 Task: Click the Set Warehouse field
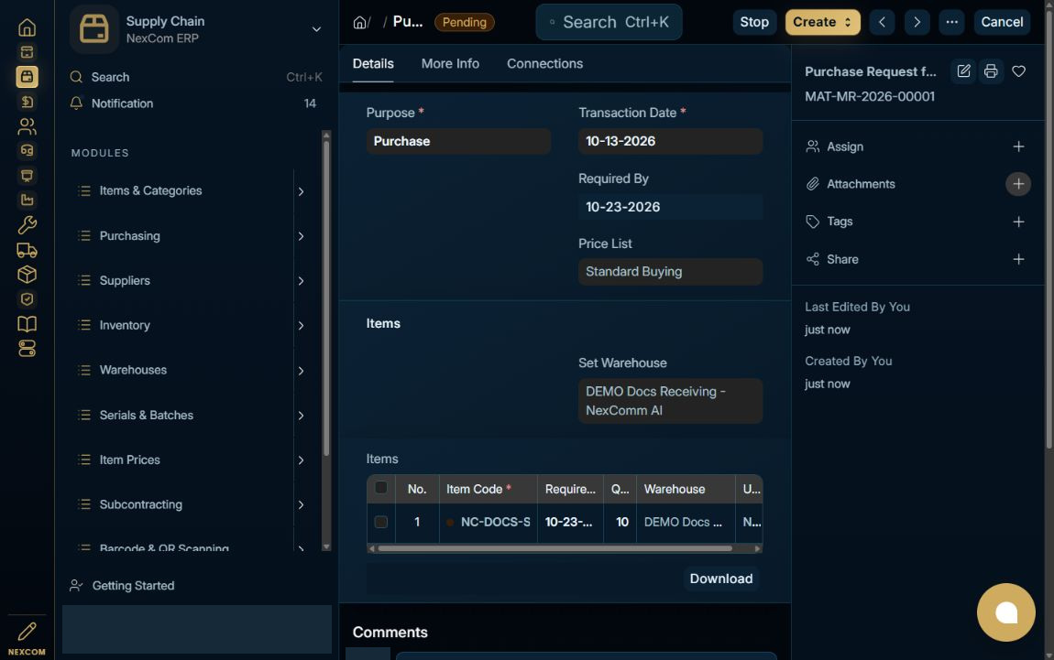pyautogui.click(x=670, y=401)
